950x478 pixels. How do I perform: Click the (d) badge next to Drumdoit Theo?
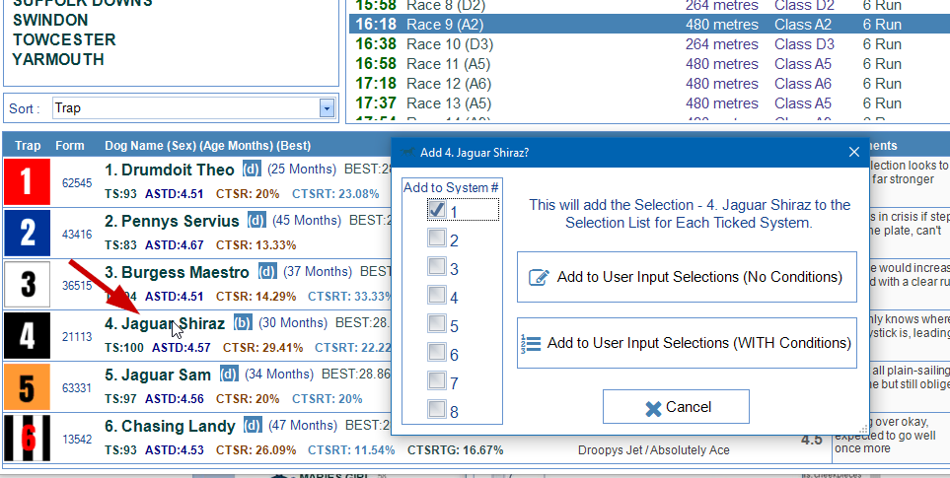pos(253,170)
